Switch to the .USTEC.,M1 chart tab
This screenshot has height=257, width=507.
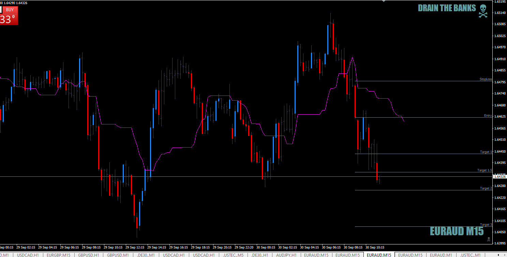coord(471,255)
